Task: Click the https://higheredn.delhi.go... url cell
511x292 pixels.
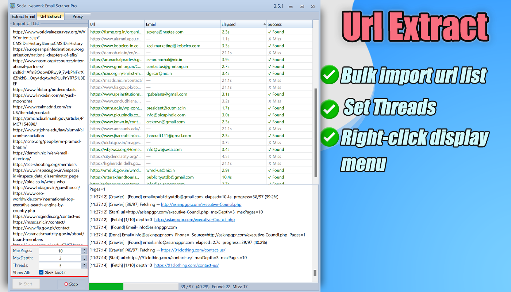Action: pos(116,164)
